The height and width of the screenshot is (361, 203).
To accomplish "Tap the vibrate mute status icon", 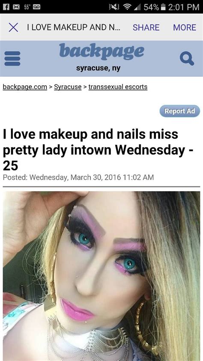I will coord(113,7).
